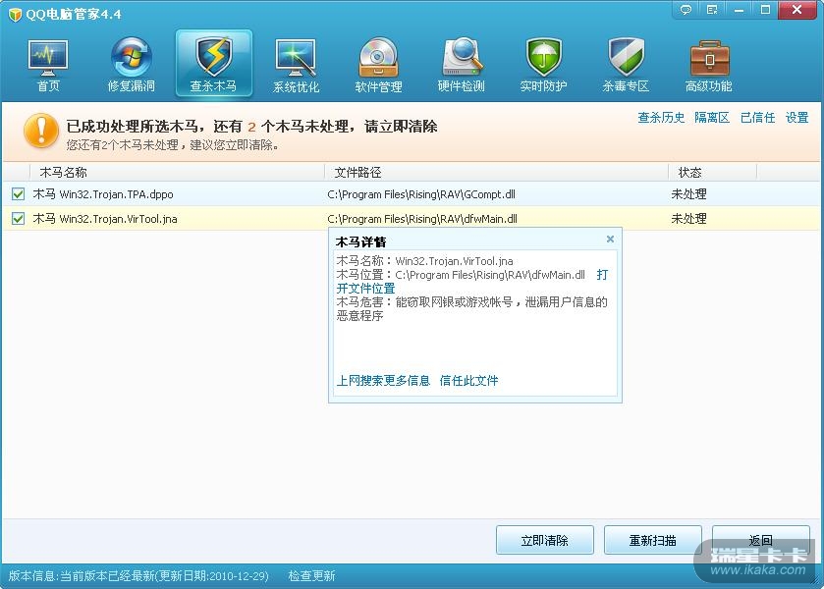The image size is (824, 589).
Task: Click 重新扫描 rescan button
Action: 653,540
